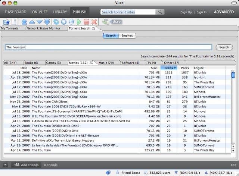The width and height of the screenshot is (239, 176).
Task: Close the Torrent Search tab
Action: click(94, 28)
